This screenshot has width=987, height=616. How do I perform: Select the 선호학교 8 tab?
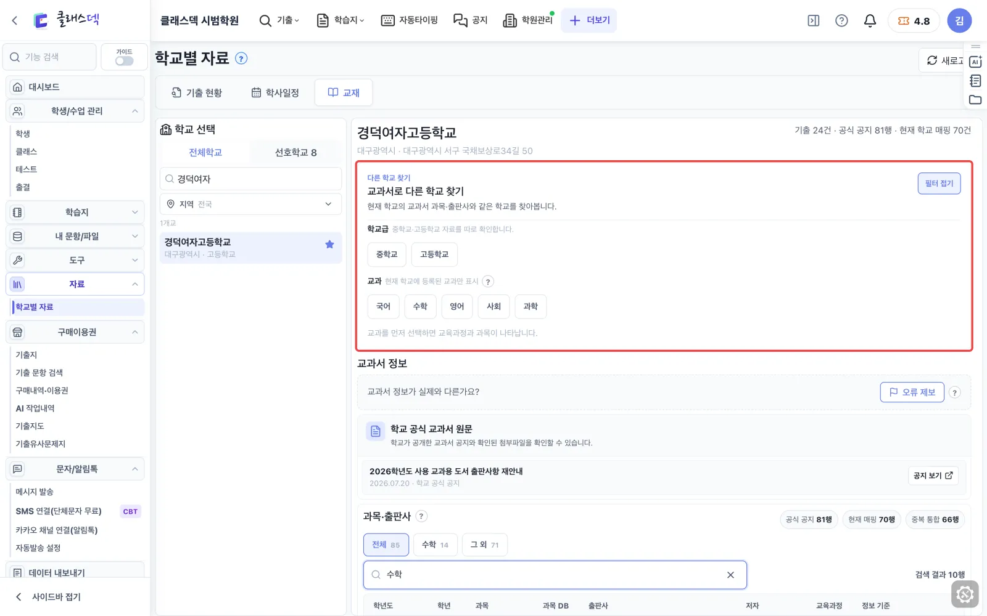(296, 152)
